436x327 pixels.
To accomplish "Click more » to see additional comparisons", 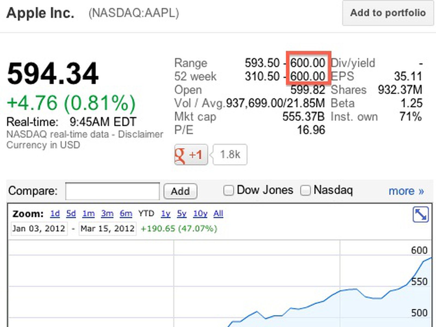I will [407, 191].
